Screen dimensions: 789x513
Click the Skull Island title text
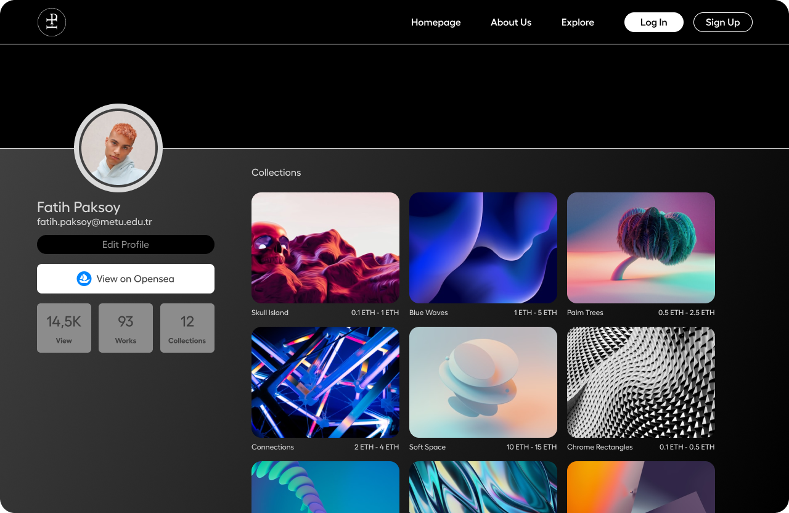coord(270,313)
